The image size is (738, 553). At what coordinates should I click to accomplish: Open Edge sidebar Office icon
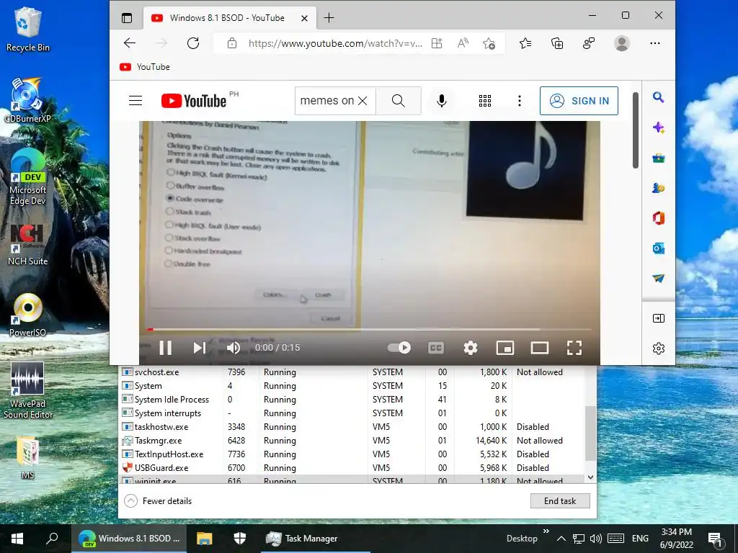click(659, 218)
